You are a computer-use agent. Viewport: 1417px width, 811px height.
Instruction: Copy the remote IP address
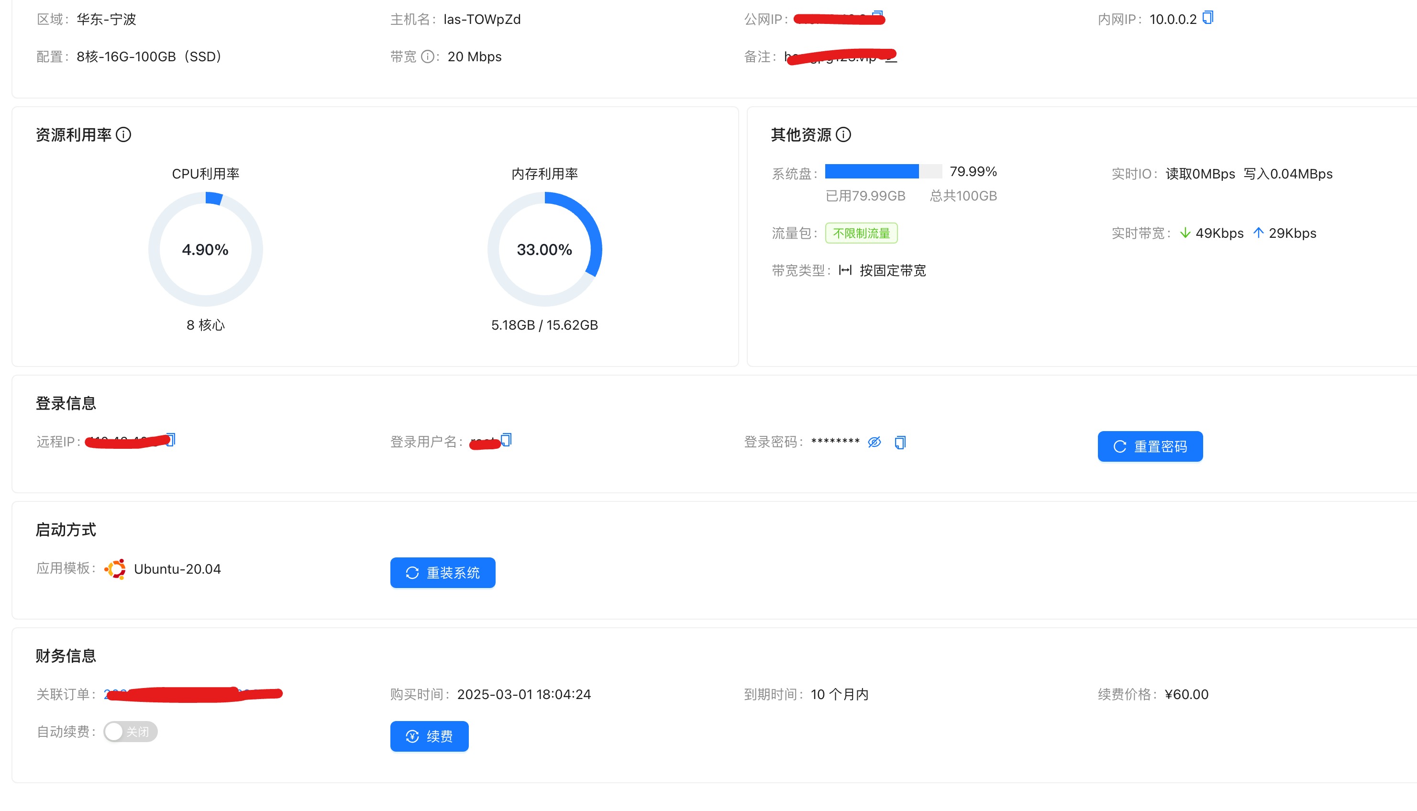pos(171,440)
